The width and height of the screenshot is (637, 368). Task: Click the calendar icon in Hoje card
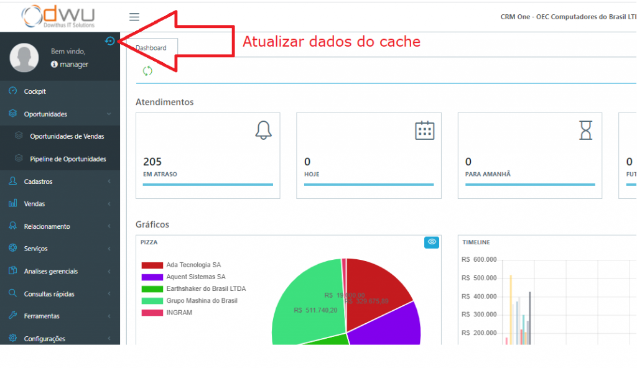(424, 130)
